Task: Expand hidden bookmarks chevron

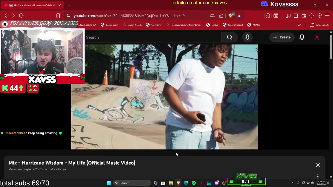Action: pos(299,25)
